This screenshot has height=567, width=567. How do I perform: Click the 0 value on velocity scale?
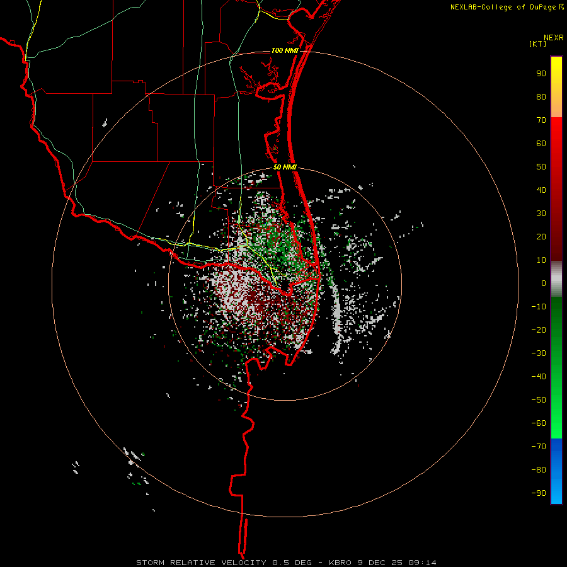(544, 283)
